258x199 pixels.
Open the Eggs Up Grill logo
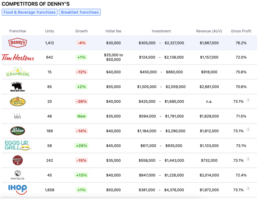pos(18,145)
